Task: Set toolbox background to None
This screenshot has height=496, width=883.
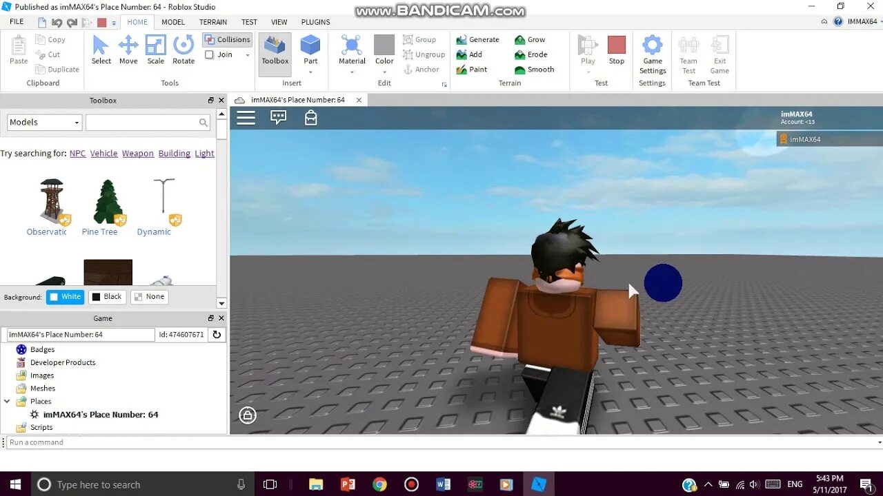Action: tap(149, 297)
